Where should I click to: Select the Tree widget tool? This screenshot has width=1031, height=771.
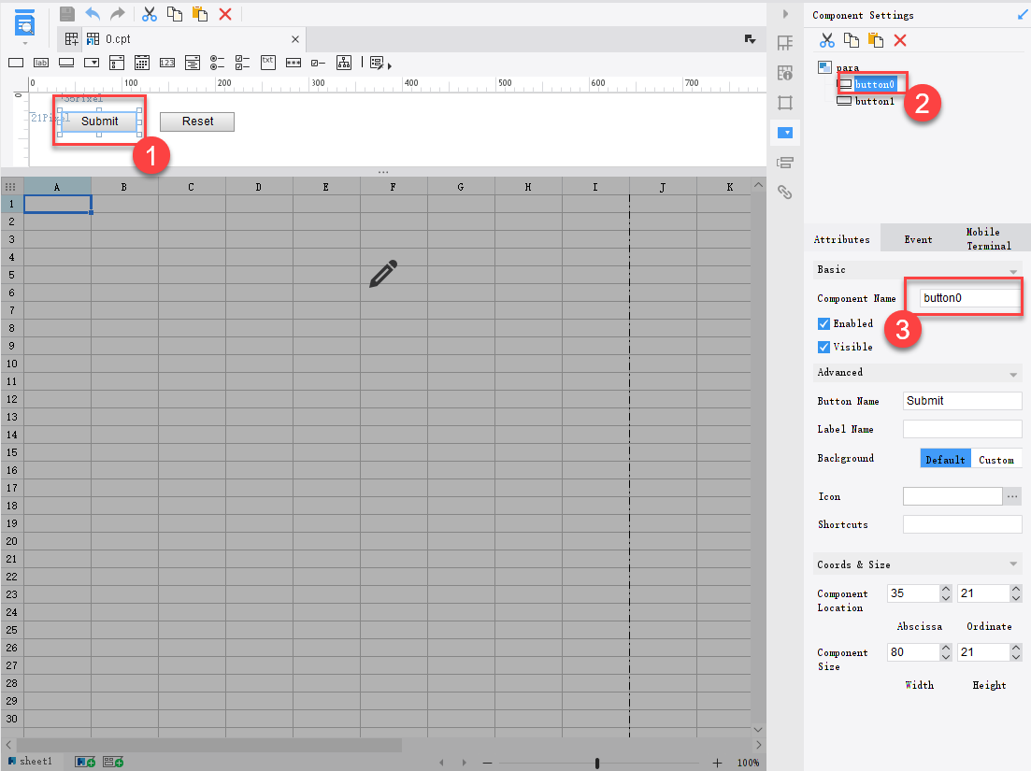343,63
